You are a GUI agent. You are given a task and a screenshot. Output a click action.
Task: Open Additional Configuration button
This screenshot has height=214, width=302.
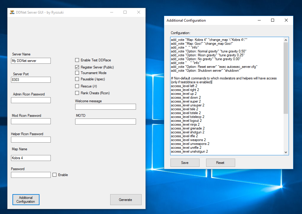(x=26, y=200)
